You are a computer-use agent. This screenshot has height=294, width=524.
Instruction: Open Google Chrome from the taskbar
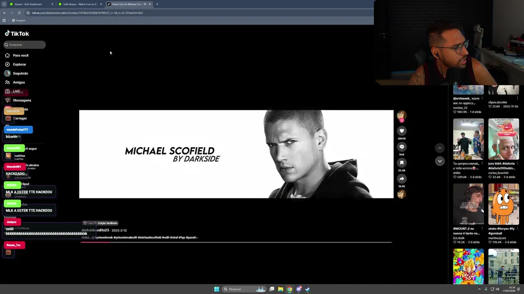pyautogui.click(x=289, y=289)
